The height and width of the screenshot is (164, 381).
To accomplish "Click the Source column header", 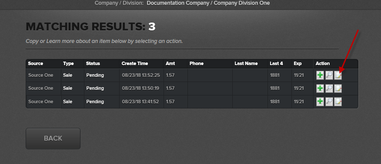I will [x=36, y=63].
